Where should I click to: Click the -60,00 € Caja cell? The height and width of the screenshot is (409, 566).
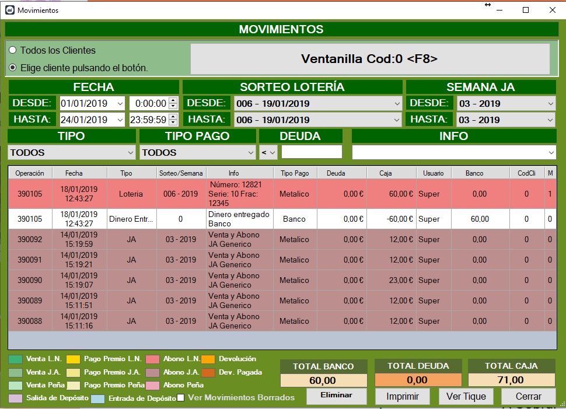[x=392, y=219]
